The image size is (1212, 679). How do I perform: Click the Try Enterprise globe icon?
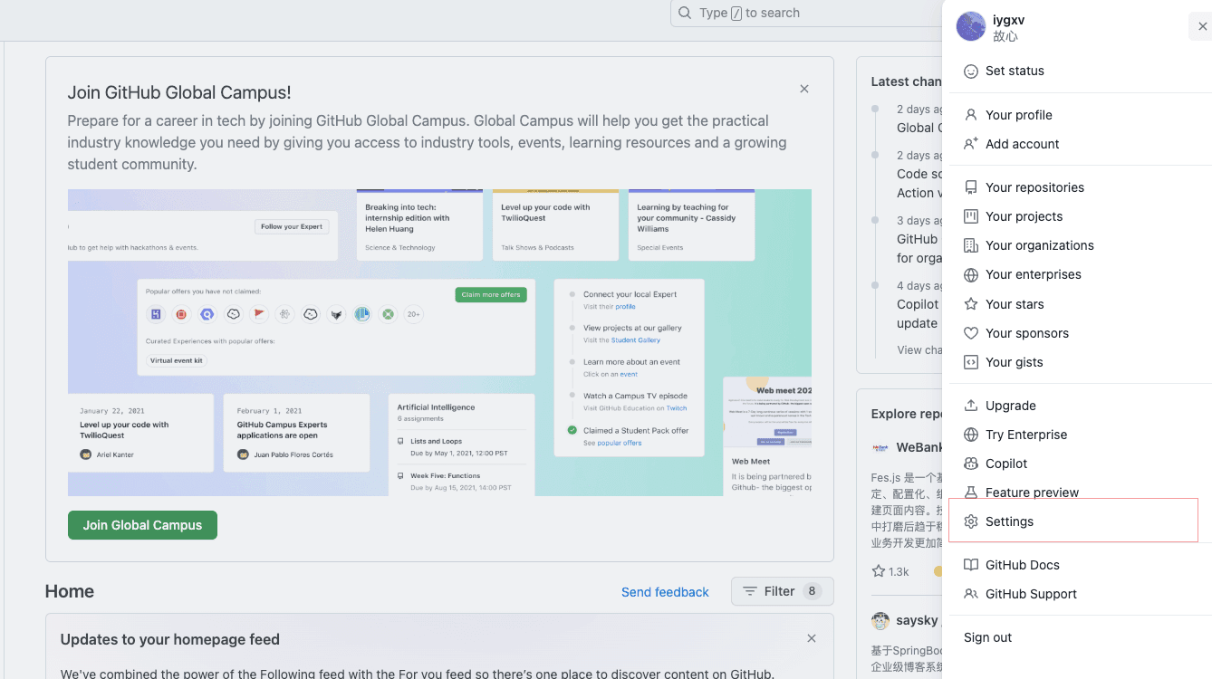pyautogui.click(x=971, y=435)
